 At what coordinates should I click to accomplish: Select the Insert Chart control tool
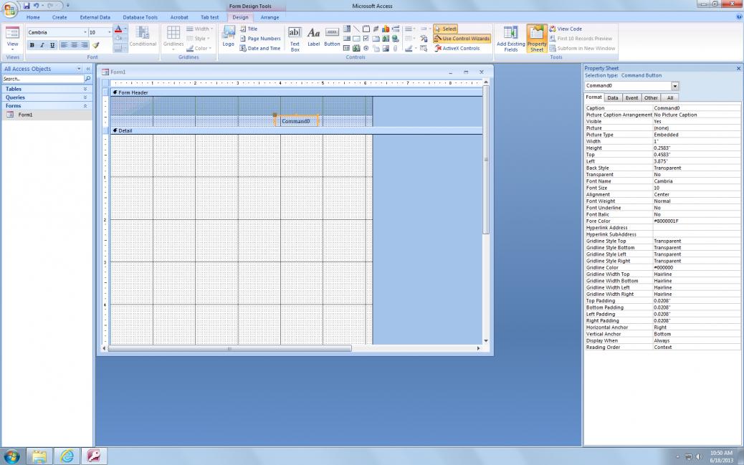(x=386, y=29)
